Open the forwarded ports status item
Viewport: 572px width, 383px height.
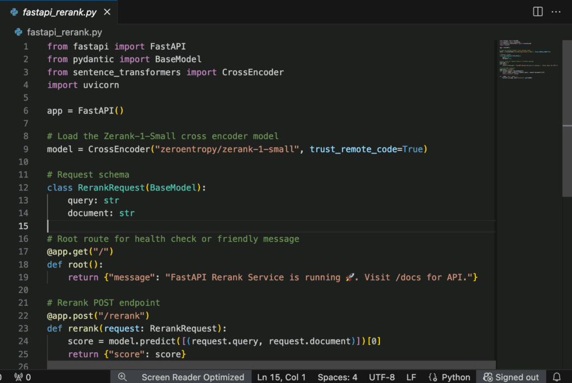(22, 377)
